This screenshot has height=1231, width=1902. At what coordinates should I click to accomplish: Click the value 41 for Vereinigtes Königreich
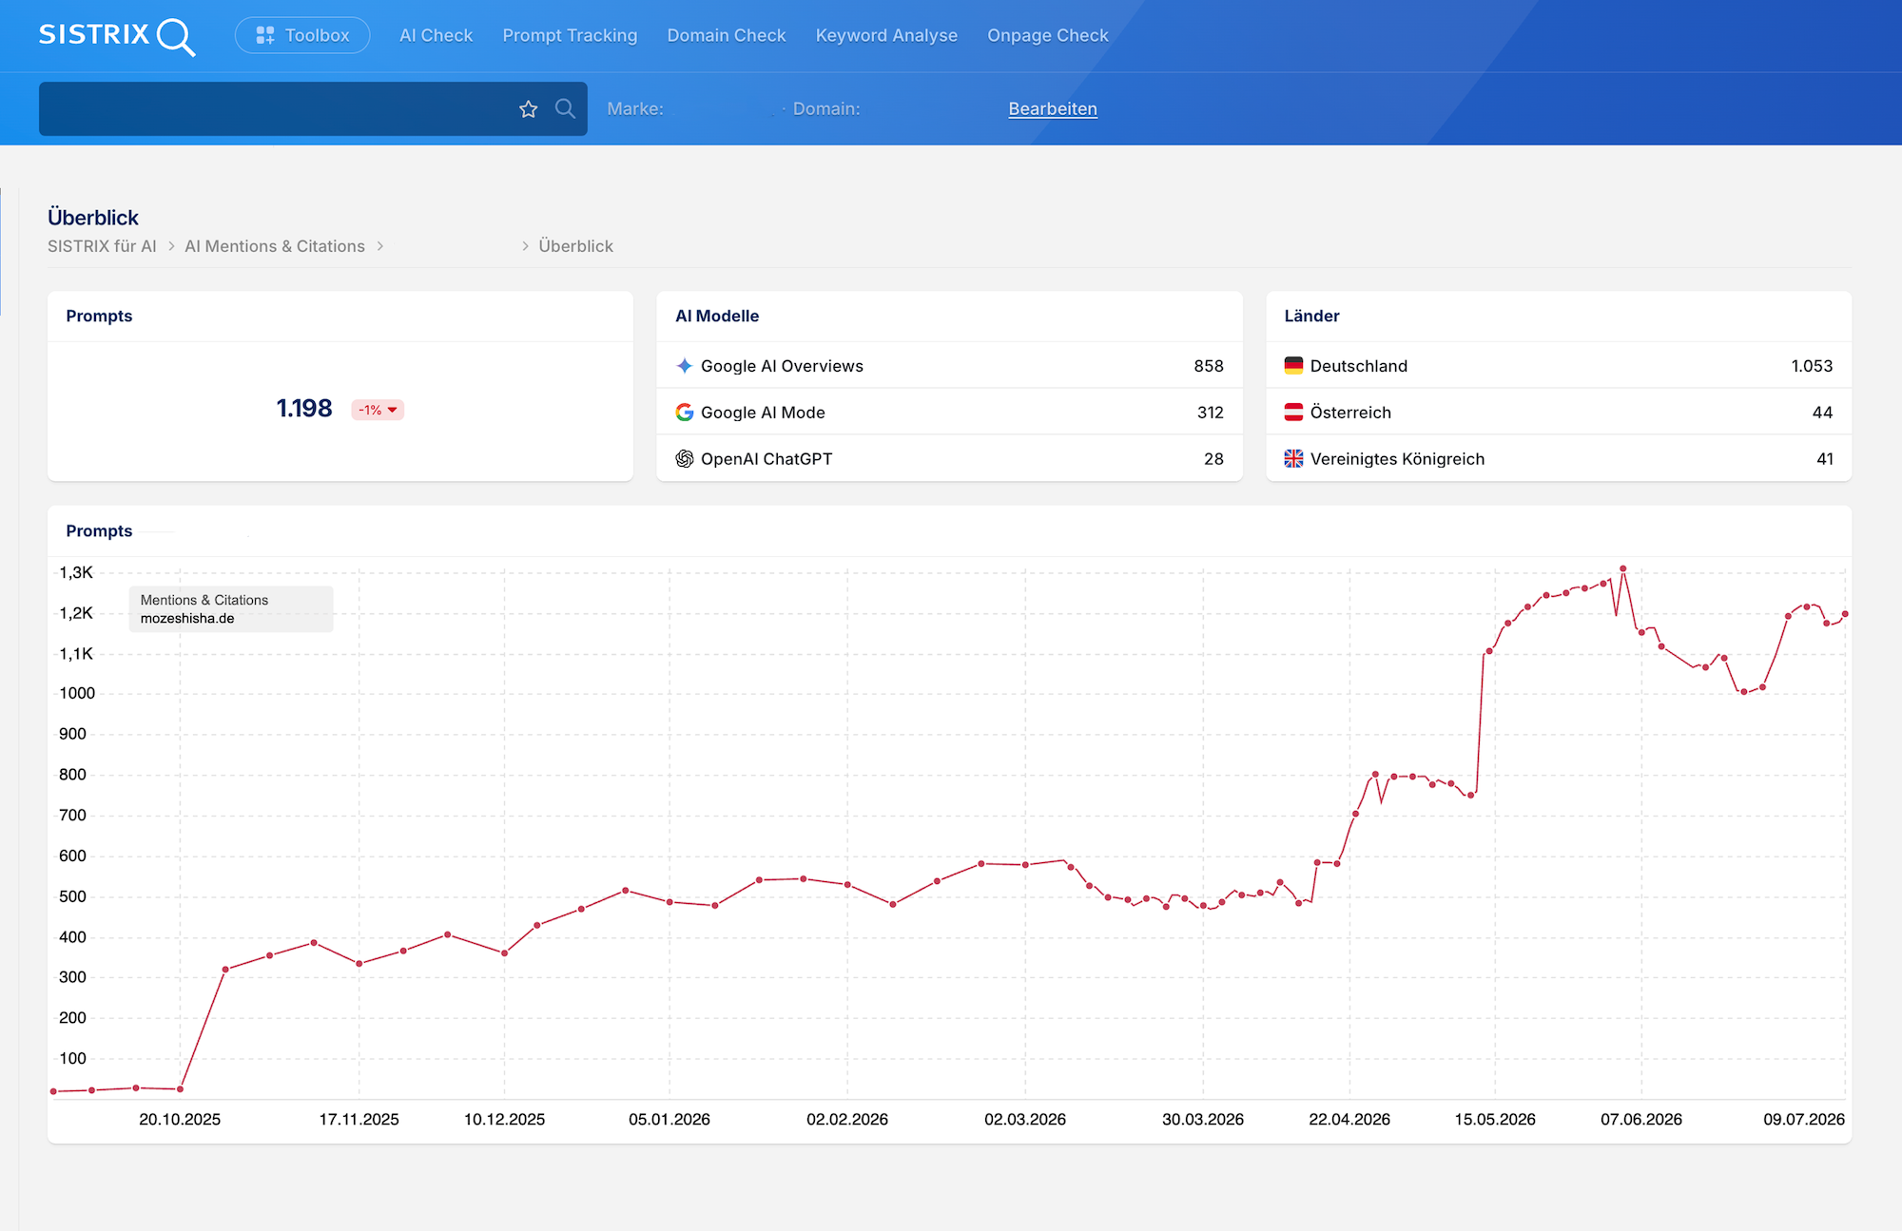coord(1825,459)
